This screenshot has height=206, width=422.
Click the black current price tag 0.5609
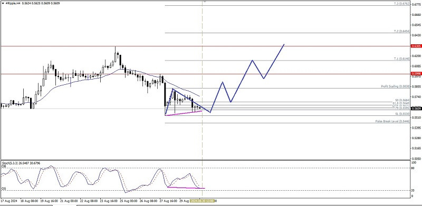click(x=416, y=109)
